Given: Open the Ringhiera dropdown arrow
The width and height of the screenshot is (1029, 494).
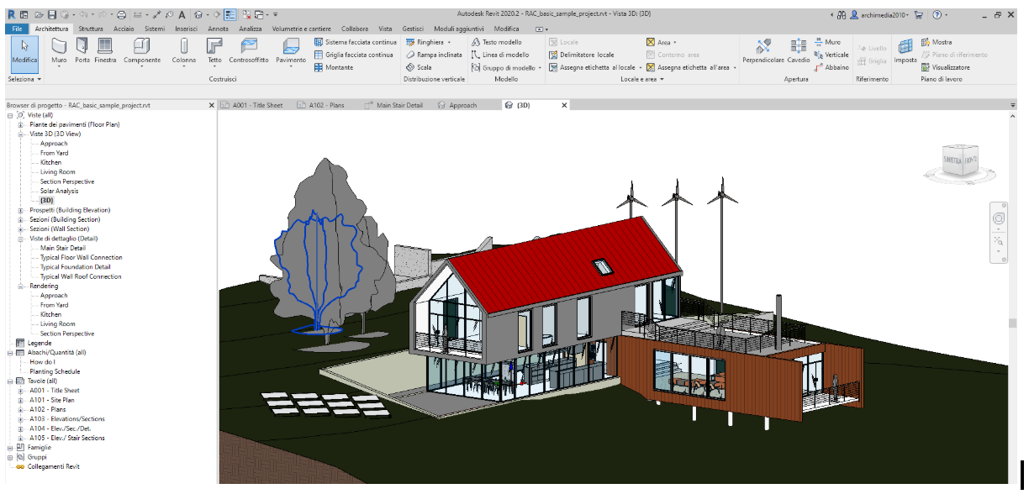Looking at the screenshot, I should pyautogui.click(x=450, y=41).
